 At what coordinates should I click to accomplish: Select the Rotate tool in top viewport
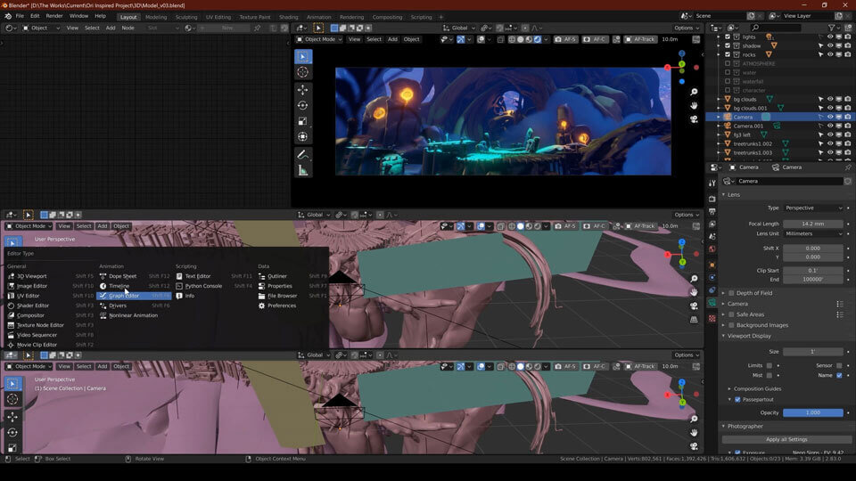[x=303, y=105]
